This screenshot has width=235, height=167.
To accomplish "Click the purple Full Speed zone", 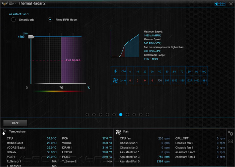I will [71, 60].
